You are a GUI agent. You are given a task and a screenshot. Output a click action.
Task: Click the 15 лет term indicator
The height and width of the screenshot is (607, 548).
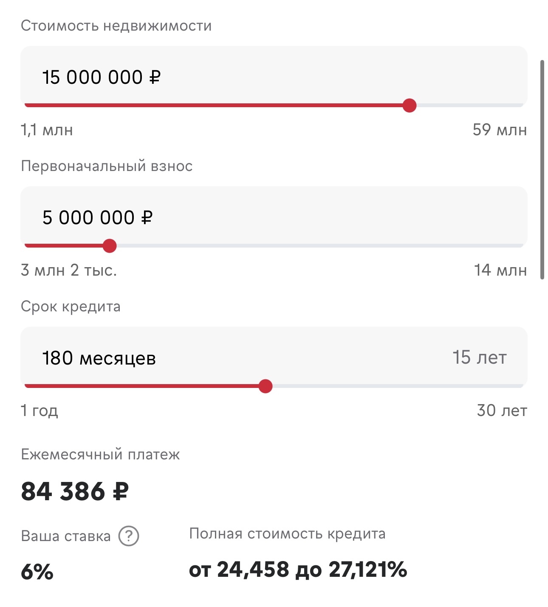tap(479, 358)
